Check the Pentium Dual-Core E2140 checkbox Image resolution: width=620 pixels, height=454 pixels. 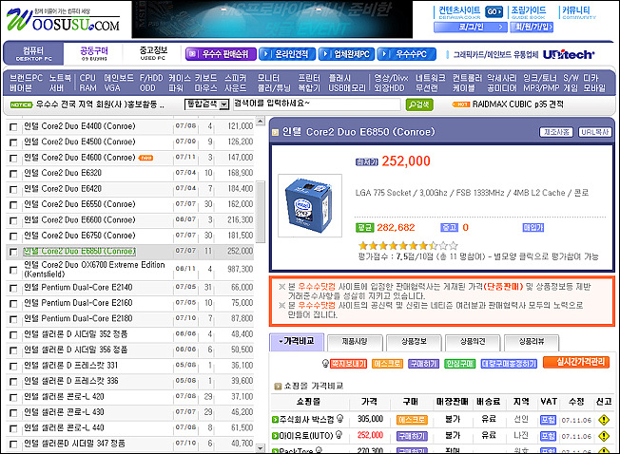tap(13, 288)
